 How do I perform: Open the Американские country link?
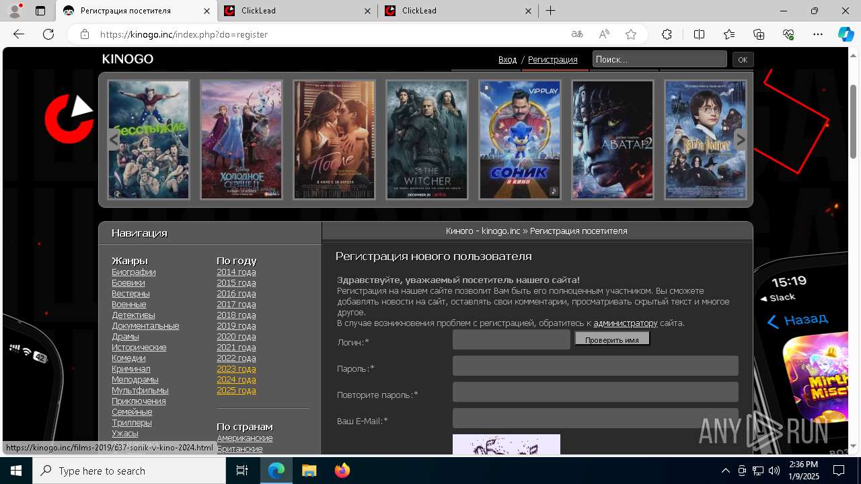(245, 438)
